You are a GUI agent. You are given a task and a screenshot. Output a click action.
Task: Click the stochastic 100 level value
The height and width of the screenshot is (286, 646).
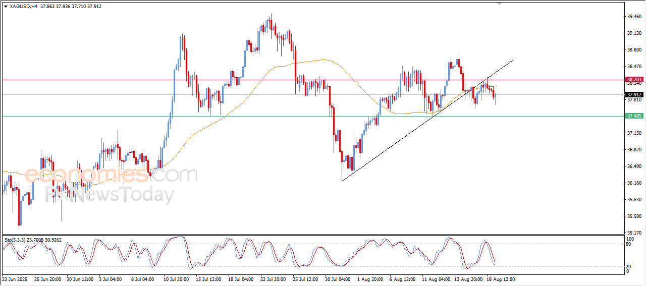[630, 239]
